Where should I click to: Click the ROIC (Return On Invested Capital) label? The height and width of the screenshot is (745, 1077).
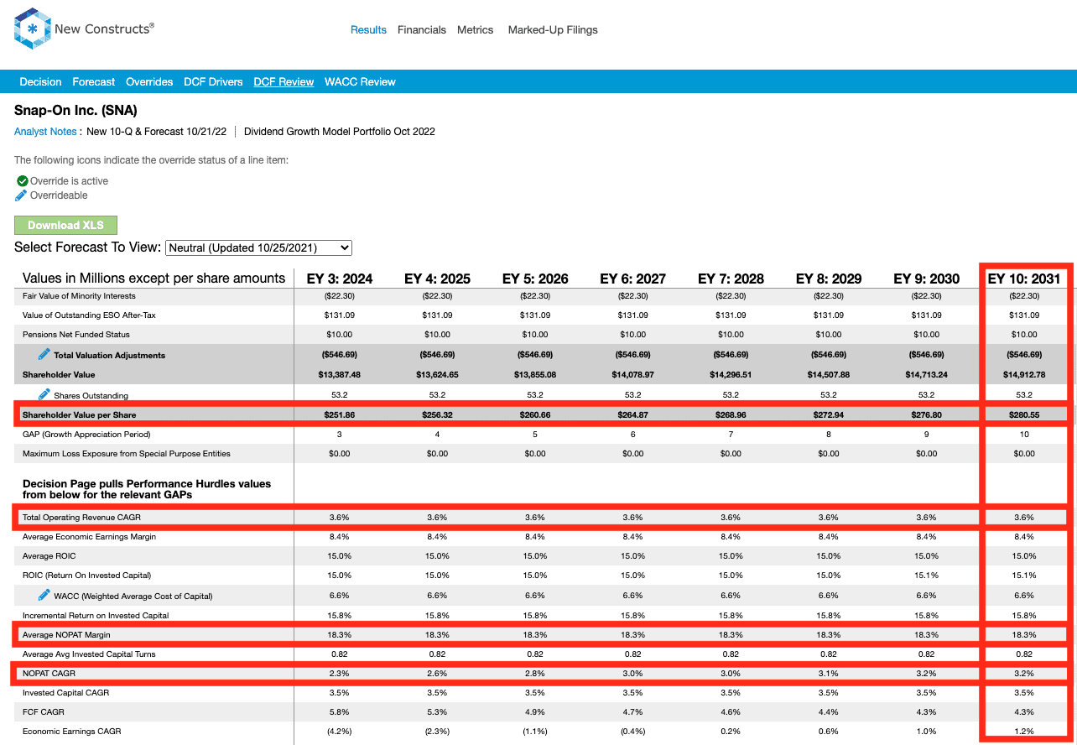(86, 576)
